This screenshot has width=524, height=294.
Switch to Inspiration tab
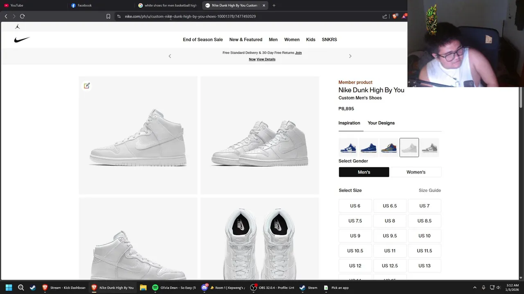pos(349,123)
